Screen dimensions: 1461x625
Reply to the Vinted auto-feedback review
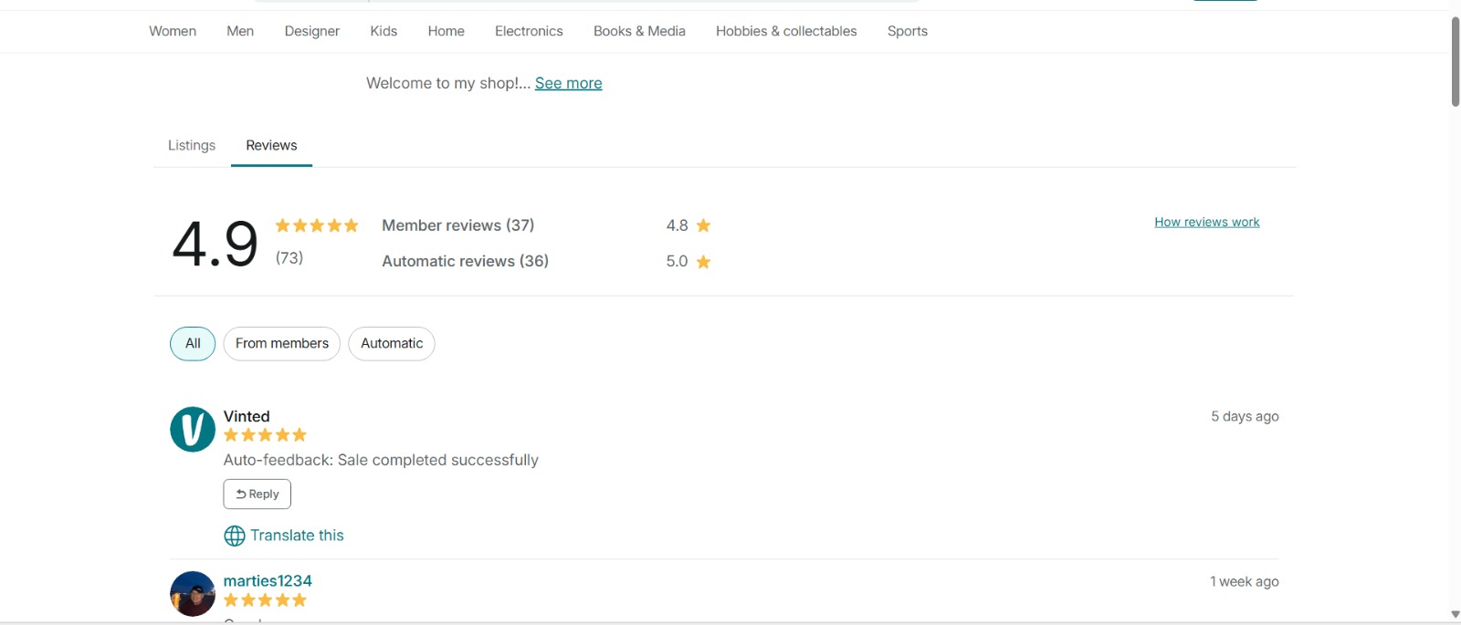click(x=258, y=494)
